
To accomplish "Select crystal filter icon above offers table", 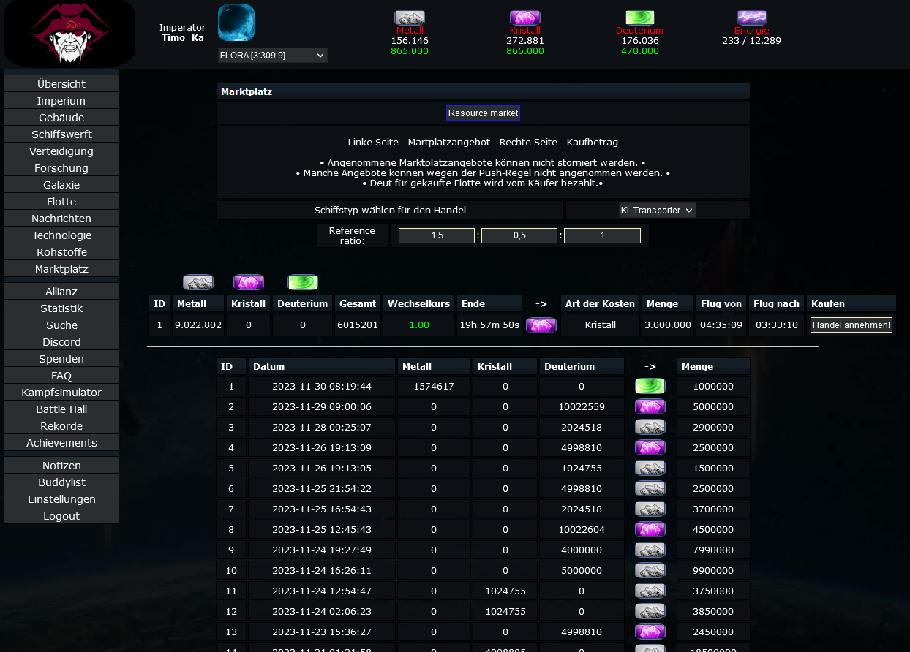I will click(x=249, y=282).
